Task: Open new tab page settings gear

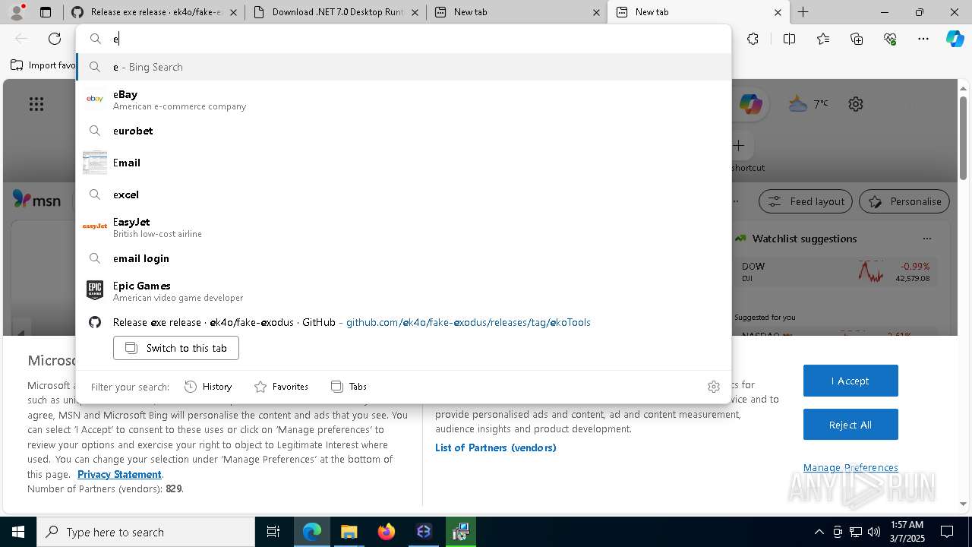Action: tap(856, 104)
